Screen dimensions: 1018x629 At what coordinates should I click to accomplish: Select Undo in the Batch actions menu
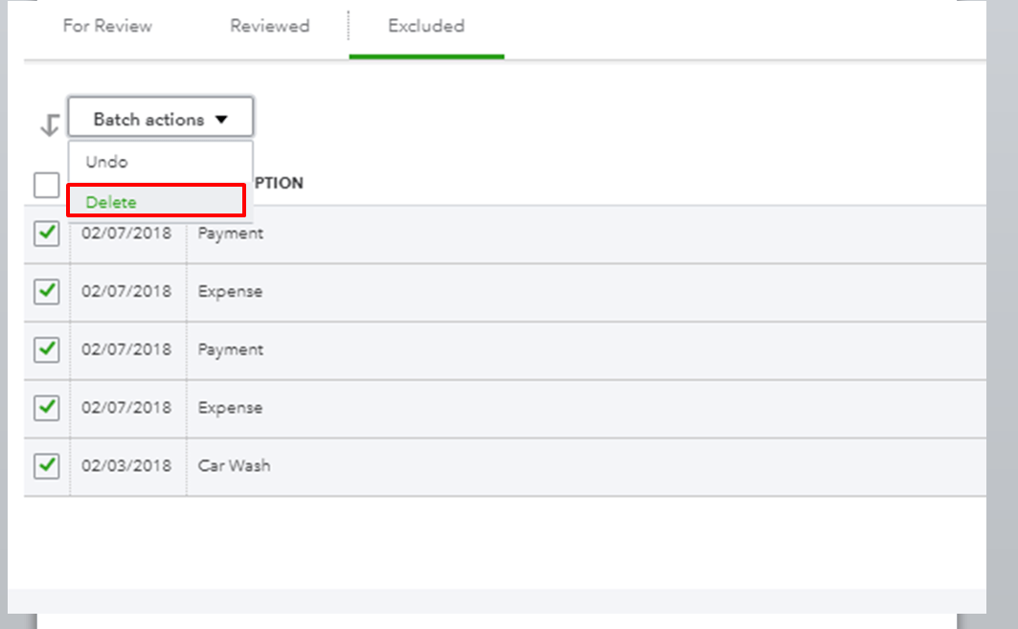tap(105, 162)
